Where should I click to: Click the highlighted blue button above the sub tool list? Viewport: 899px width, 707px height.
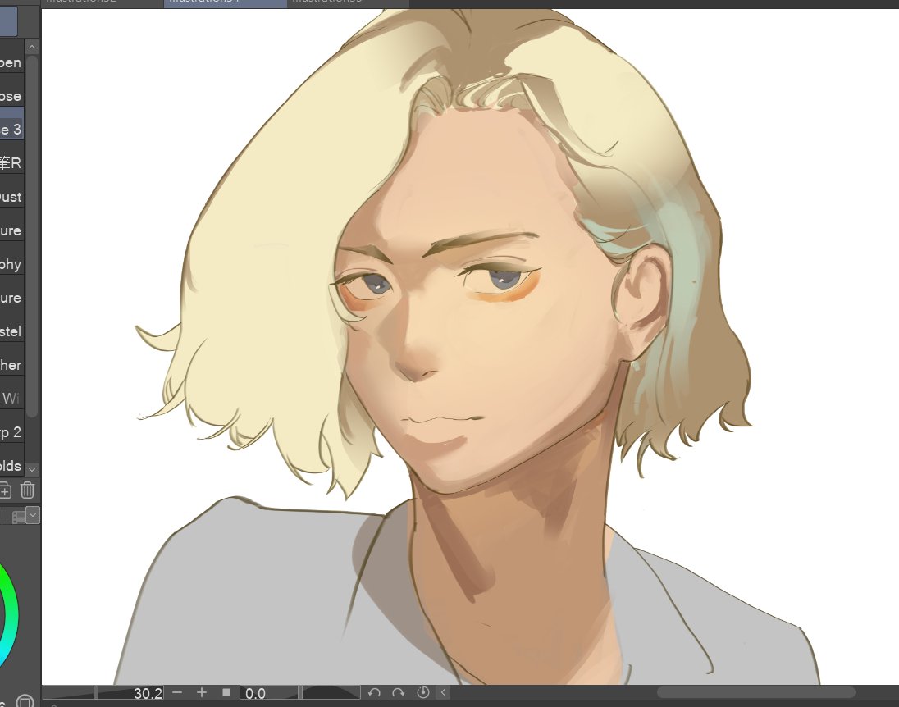click(8, 21)
